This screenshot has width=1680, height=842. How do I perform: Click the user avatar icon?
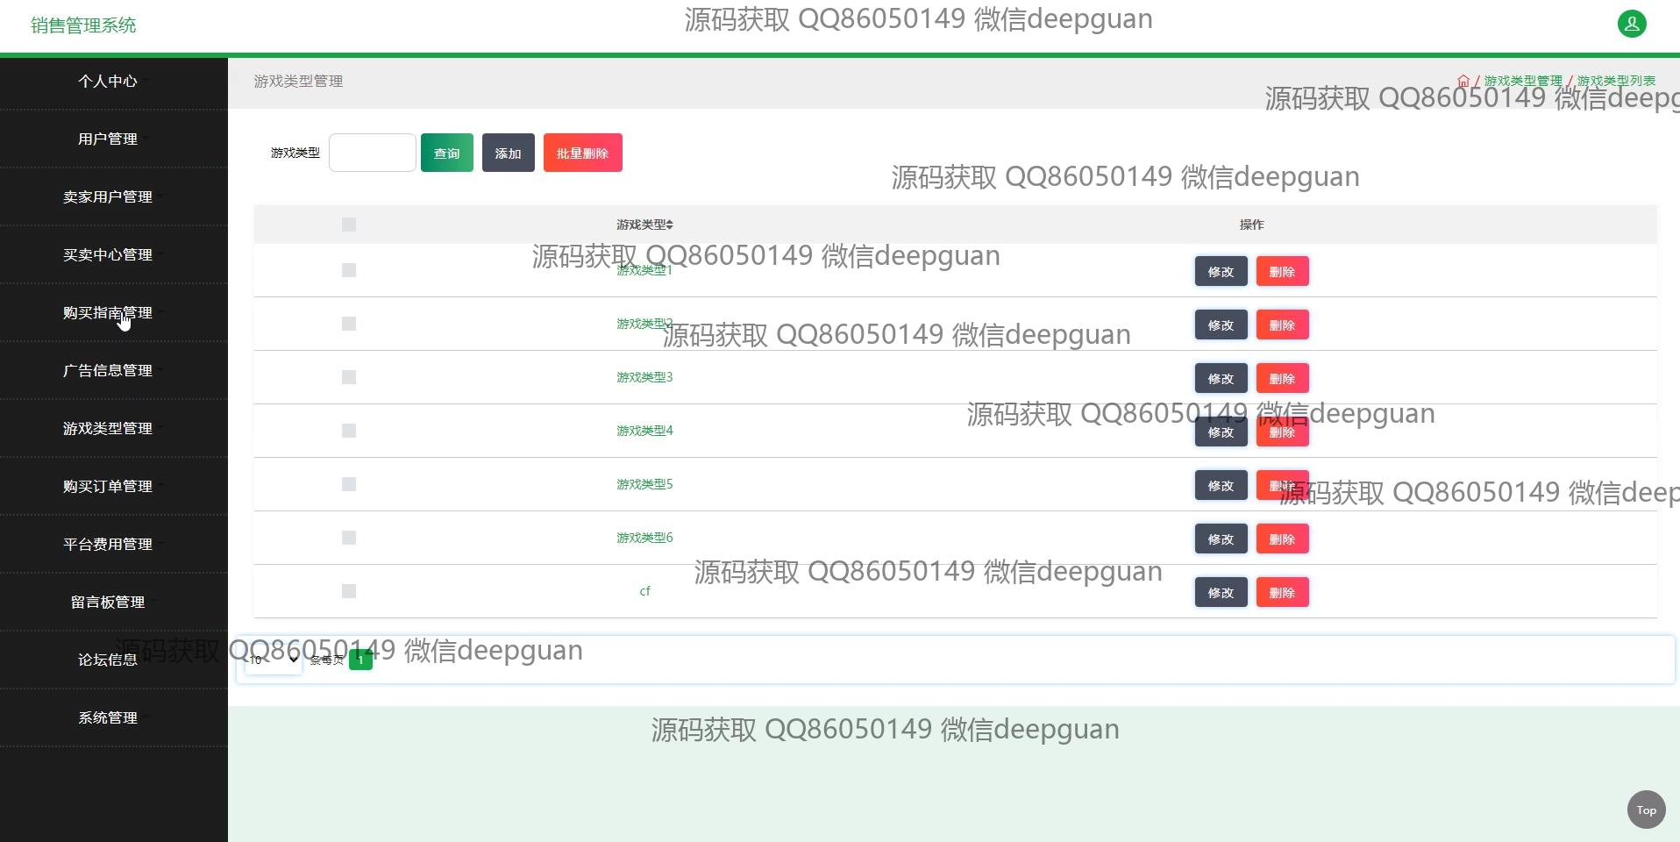tap(1631, 24)
